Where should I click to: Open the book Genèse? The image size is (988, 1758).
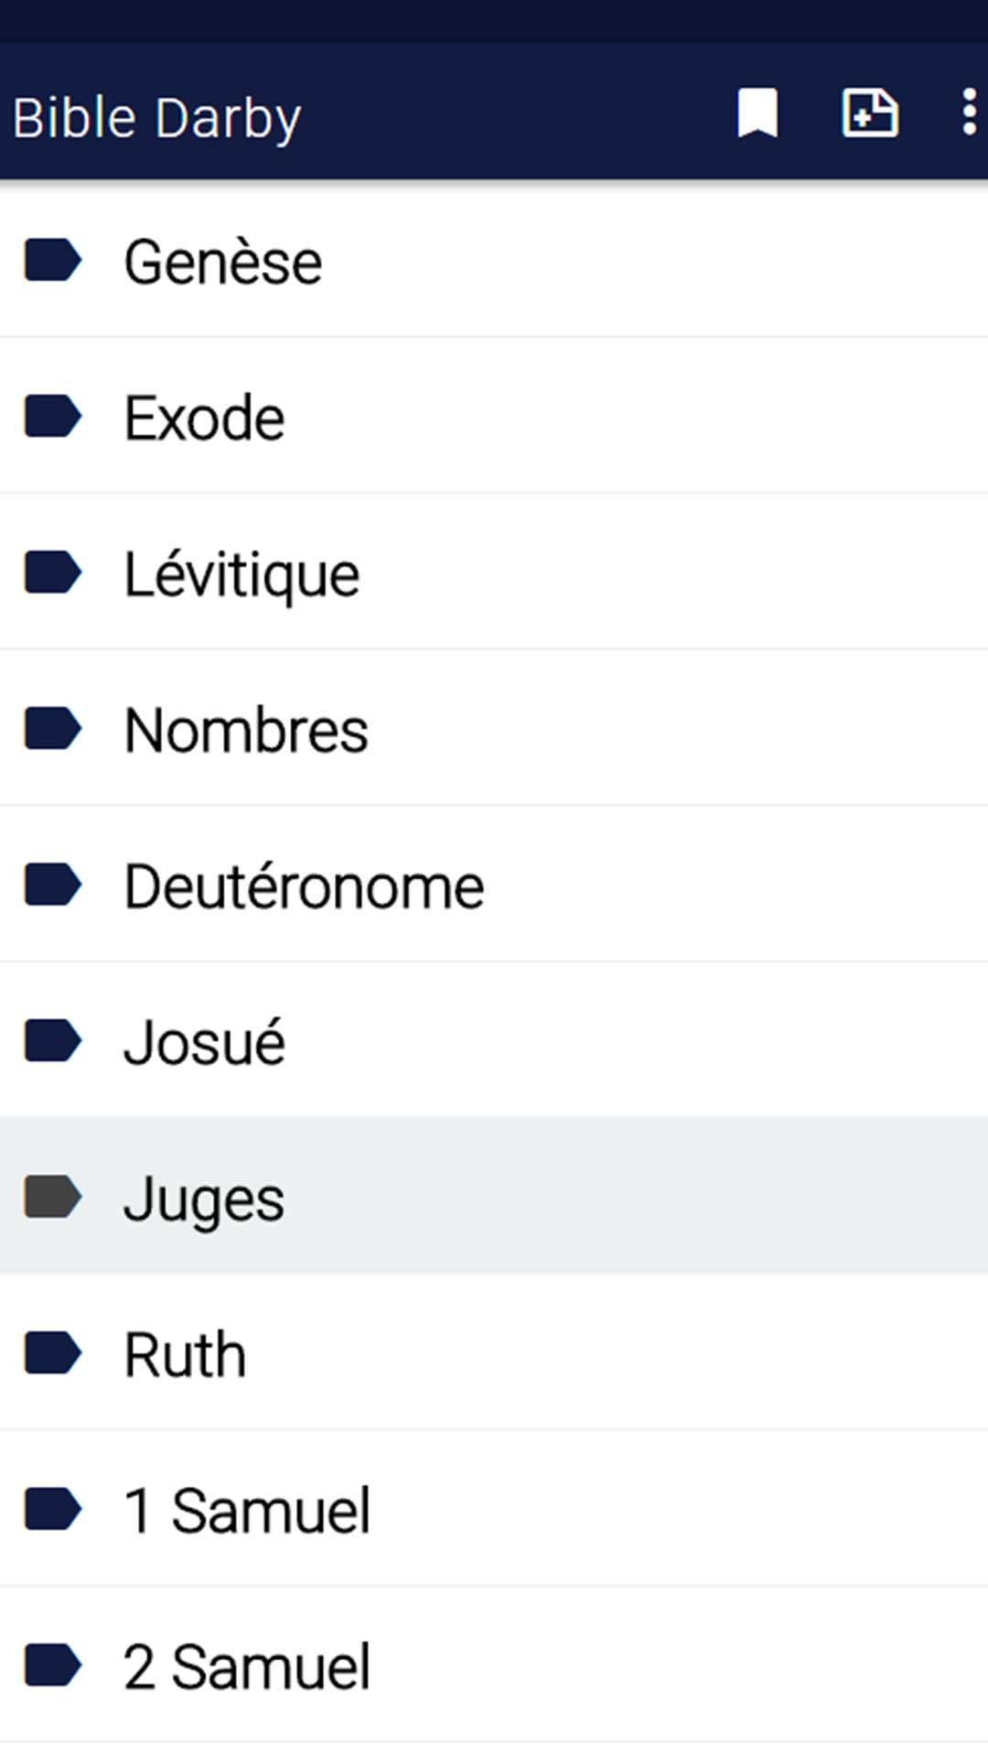[223, 263]
